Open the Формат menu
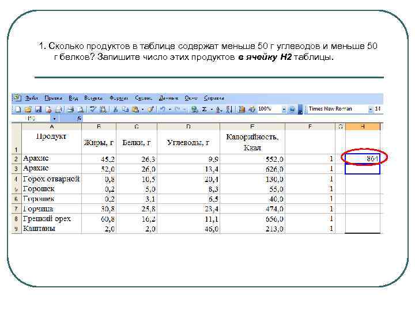The image size is (415, 311). 119,98
